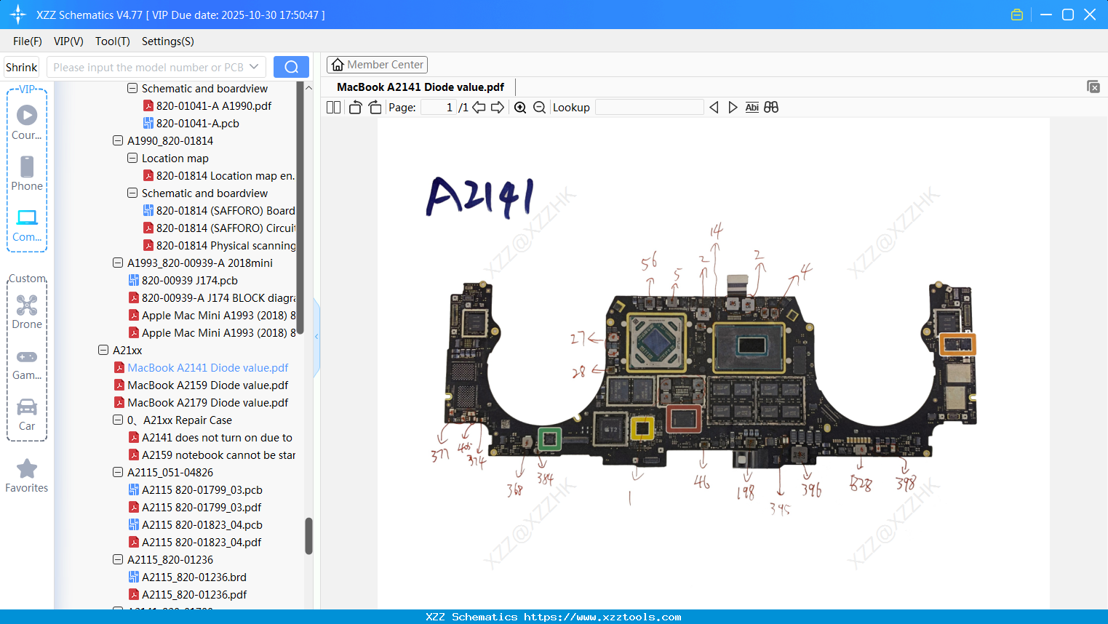Collapse the A1990_820-01814 tree node
This screenshot has width=1108, height=624.
point(118,141)
